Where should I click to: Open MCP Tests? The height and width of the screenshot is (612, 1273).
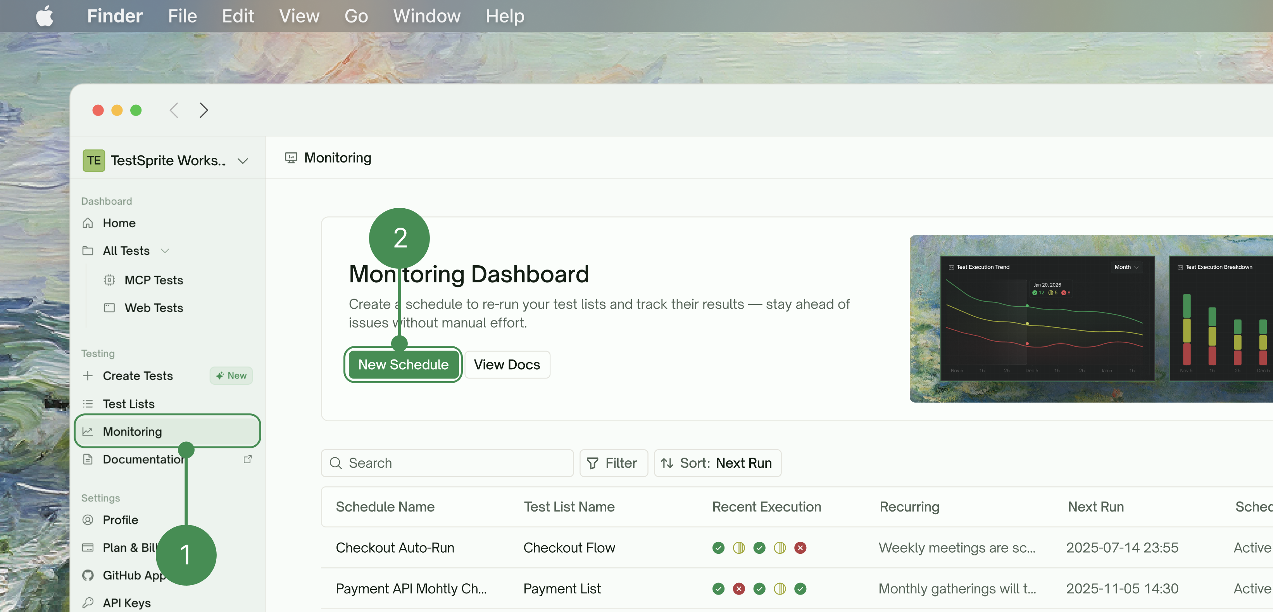pyautogui.click(x=154, y=280)
